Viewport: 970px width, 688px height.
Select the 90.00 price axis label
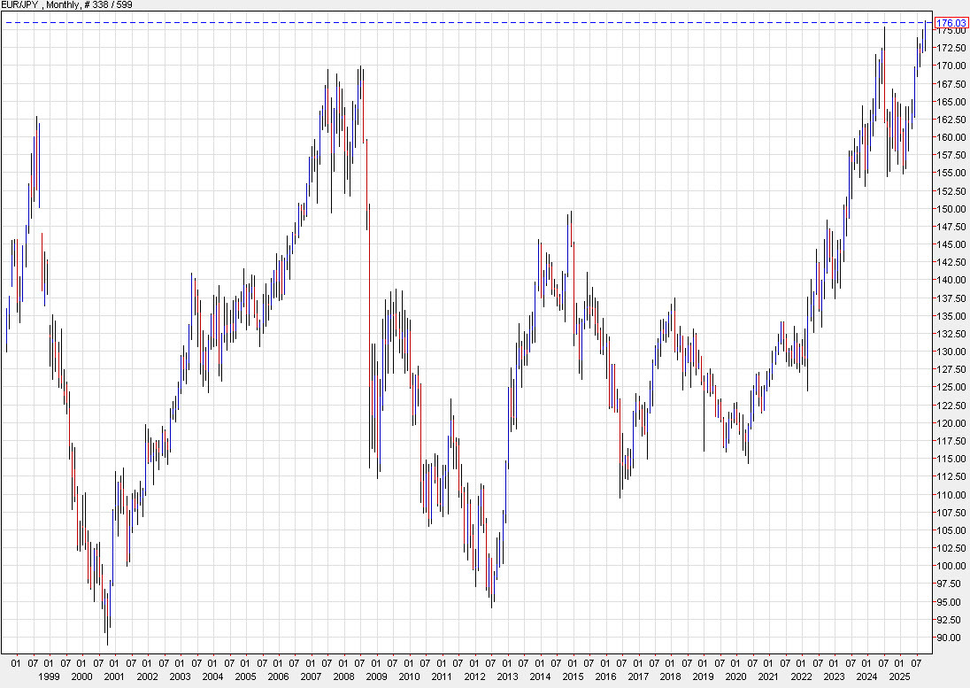[950, 638]
